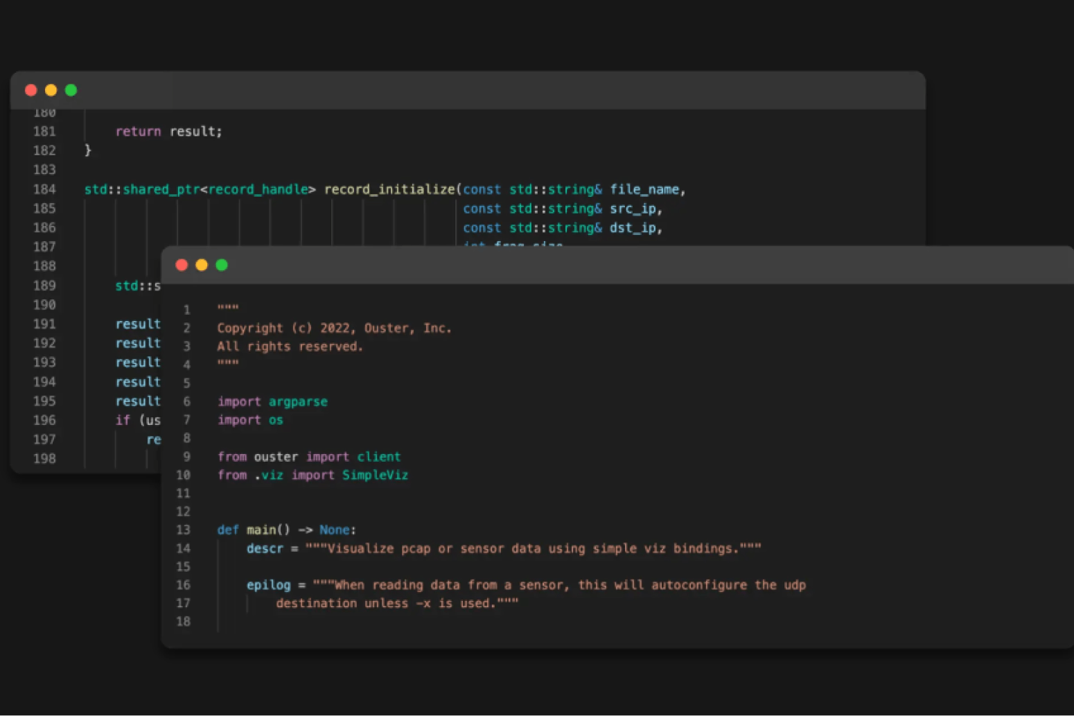Place cursor on record_initialize function name

389,189
